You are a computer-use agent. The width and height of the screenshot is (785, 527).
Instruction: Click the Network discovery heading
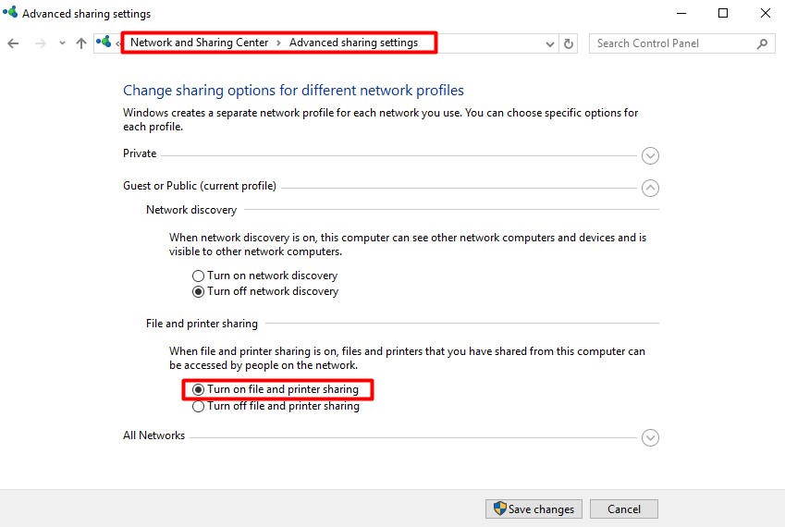click(x=191, y=210)
